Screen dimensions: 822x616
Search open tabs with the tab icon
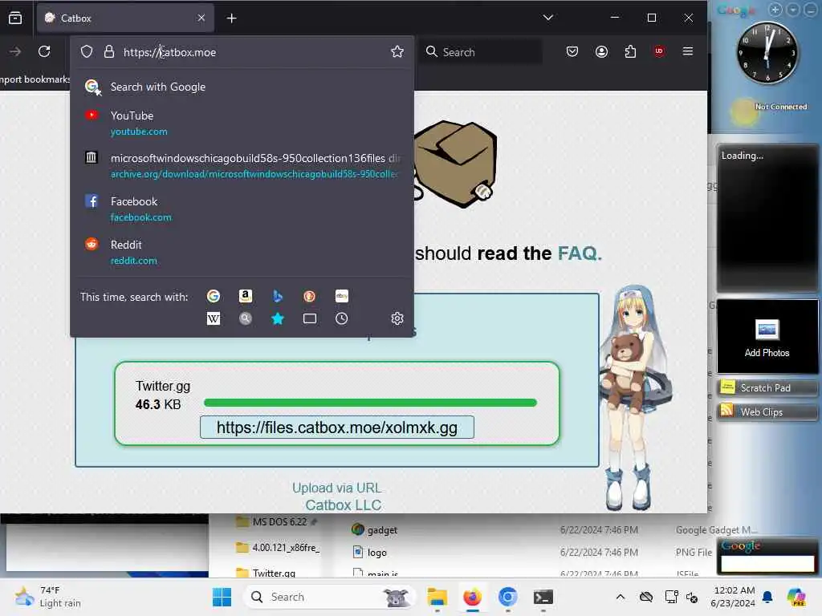point(310,318)
